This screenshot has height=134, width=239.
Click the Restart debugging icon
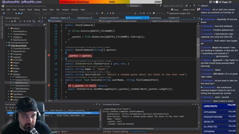[x=113, y=13]
